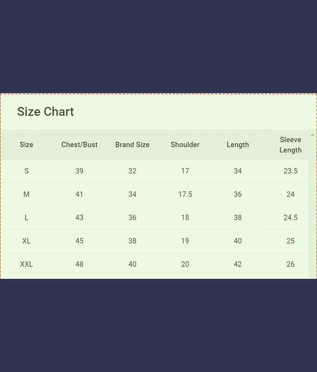Click shoulder value 17.5 in M row
Screen dimensions: 317x372
coord(185,194)
